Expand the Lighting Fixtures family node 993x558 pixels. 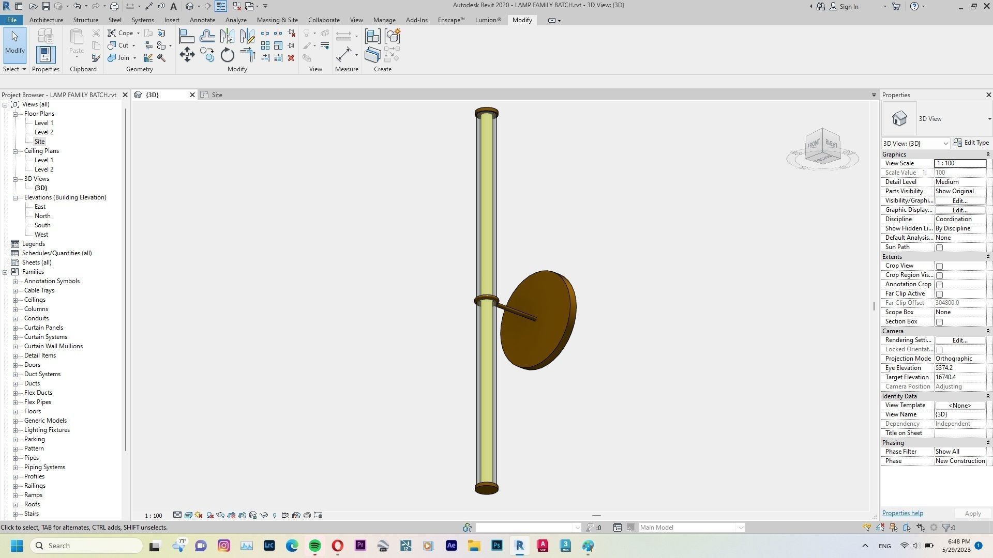tap(16, 430)
